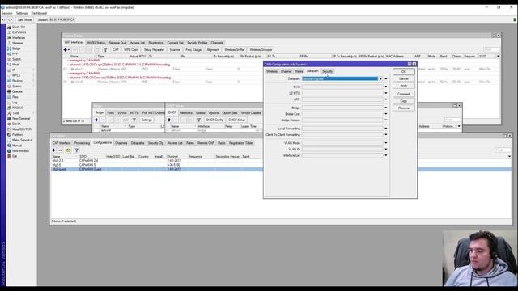Expand the VLAN Mode field arrow

386,143
